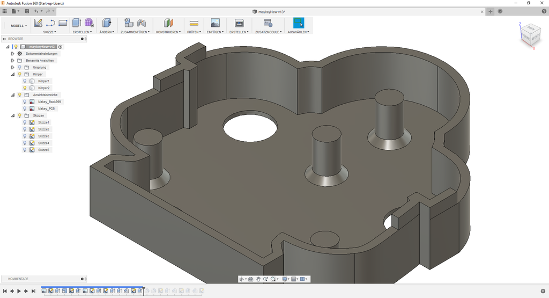
Task: Click the extrude tool icon
Action: pyautogui.click(x=76, y=23)
